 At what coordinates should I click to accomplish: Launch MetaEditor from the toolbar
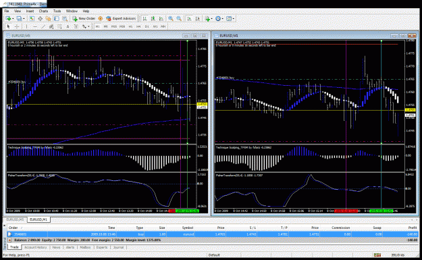coord(101,19)
